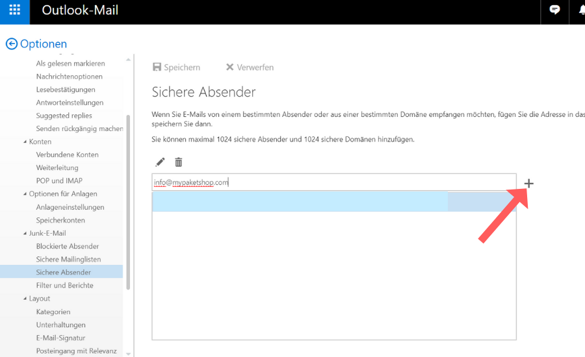Click the pencil edit icon
The width and height of the screenshot is (585, 357).
160,162
